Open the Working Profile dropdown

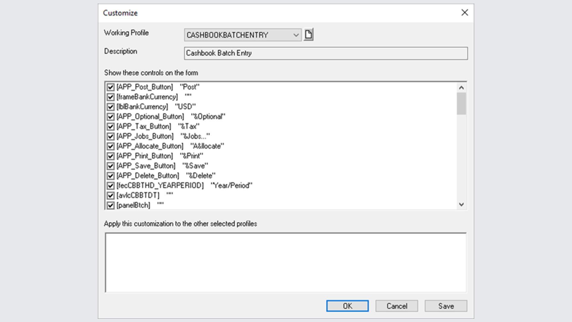pos(296,35)
